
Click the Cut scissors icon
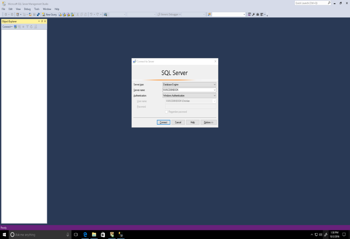(x=78, y=15)
